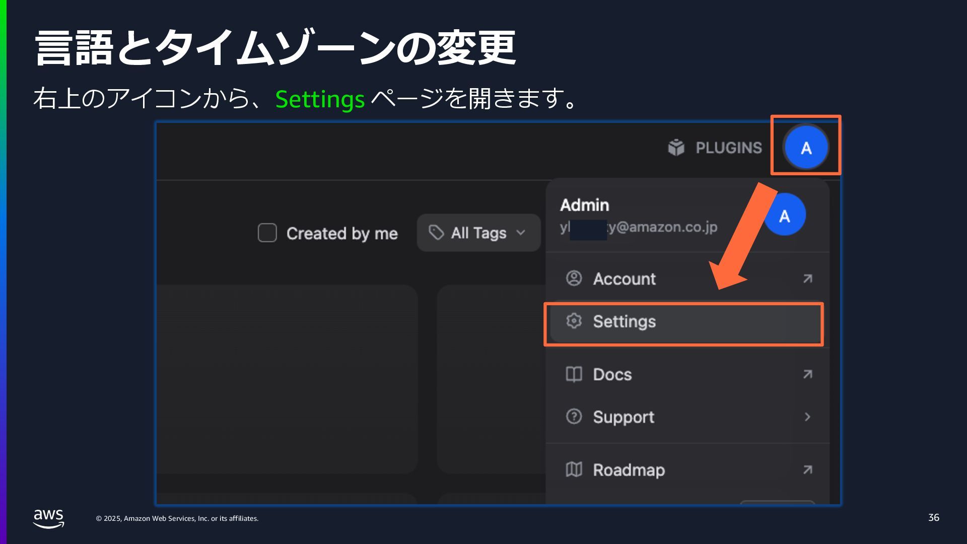Toggle the Created by me checkbox
This screenshot has height=544, width=967.
267,233
